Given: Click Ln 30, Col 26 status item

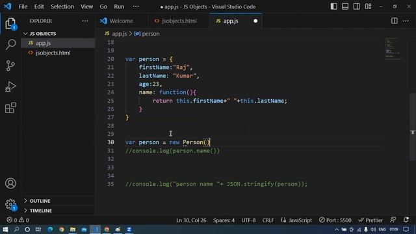Looking at the screenshot, I should 191,220.
